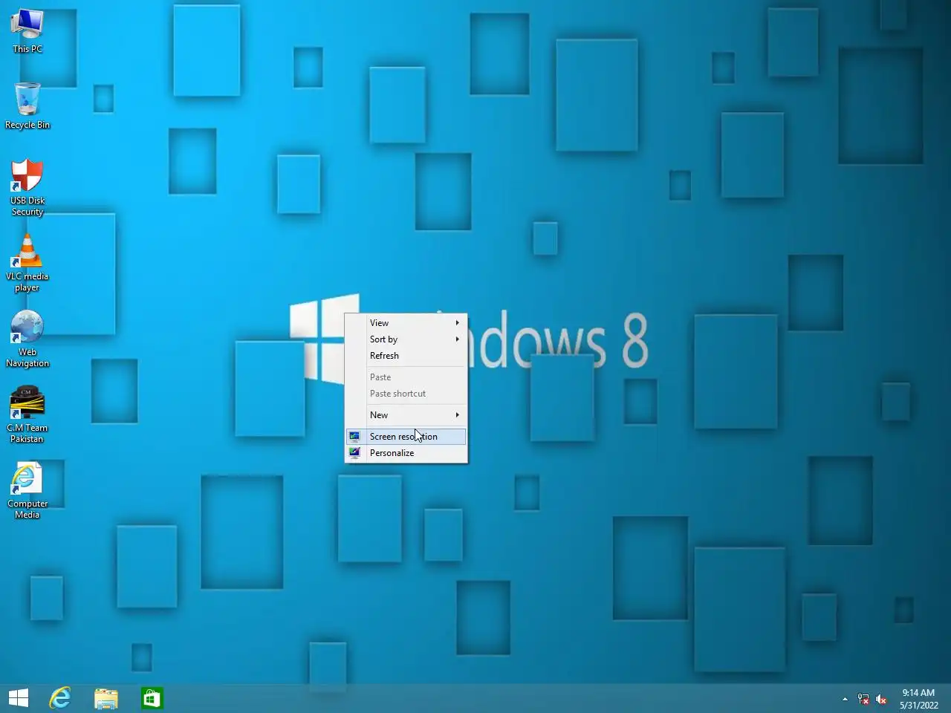The image size is (951, 713).
Task: Select the Web Navigation shortcut
Action: pos(27,339)
